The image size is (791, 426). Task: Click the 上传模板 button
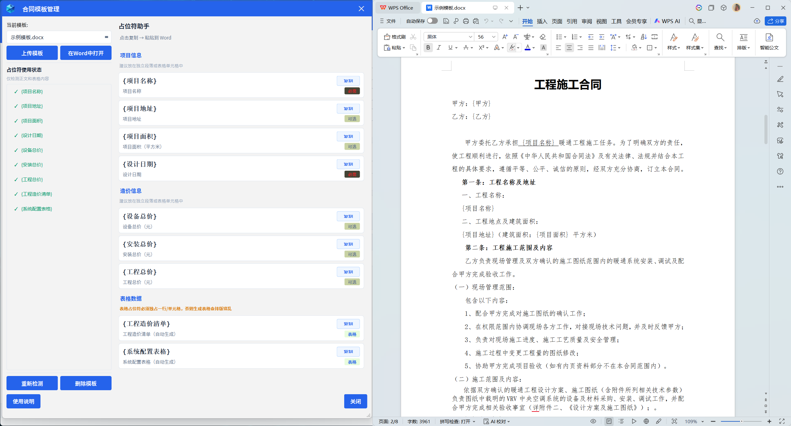click(32, 53)
